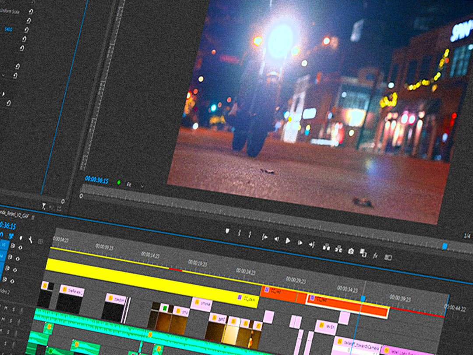Mute the first audio track
This screenshot has width=473, height=355.
tap(6, 308)
